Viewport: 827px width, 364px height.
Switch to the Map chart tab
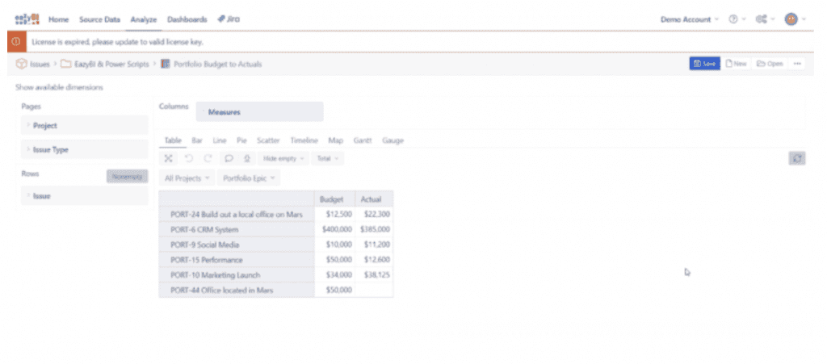pyautogui.click(x=335, y=140)
